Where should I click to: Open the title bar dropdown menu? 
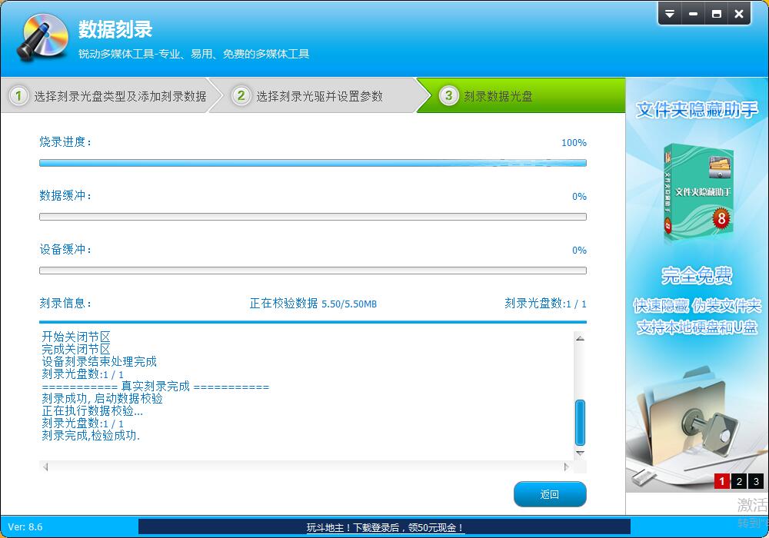click(x=670, y=14)
